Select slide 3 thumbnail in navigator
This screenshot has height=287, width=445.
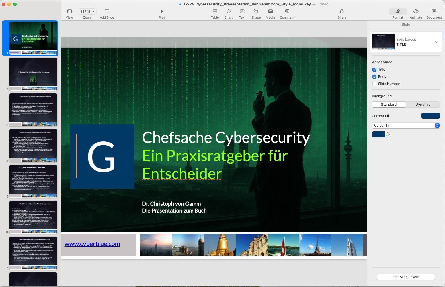coord(33,110)
